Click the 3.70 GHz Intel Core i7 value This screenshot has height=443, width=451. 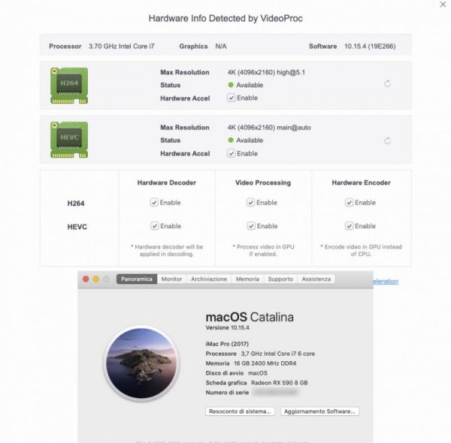121,47
